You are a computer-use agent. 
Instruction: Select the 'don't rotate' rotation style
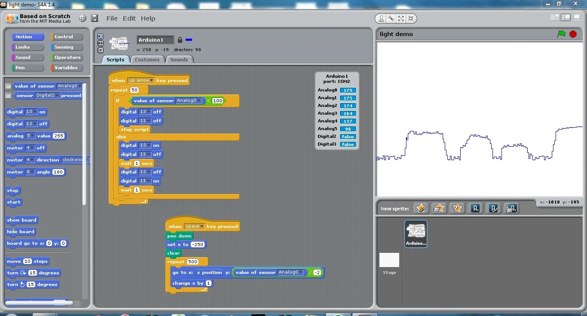(101, 50)
